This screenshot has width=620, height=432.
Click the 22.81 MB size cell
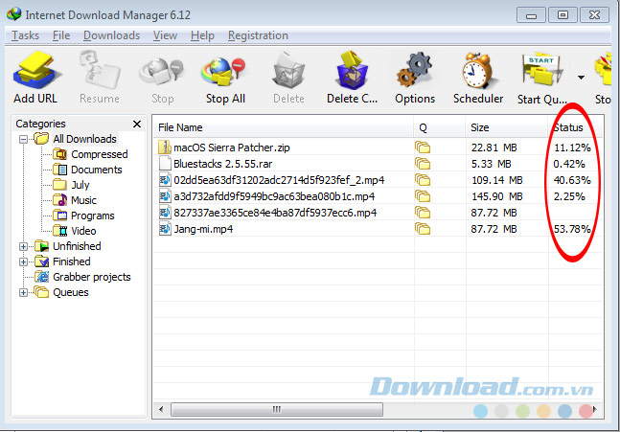click(x=494, y=148)
